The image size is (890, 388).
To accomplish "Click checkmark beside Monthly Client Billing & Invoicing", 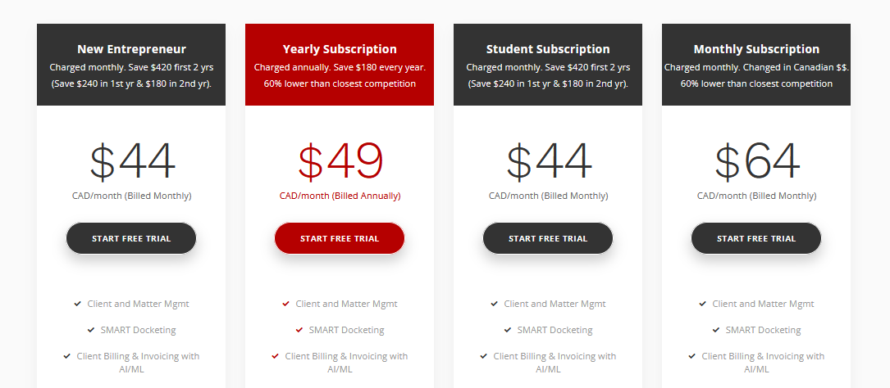I will pos(692,356).
